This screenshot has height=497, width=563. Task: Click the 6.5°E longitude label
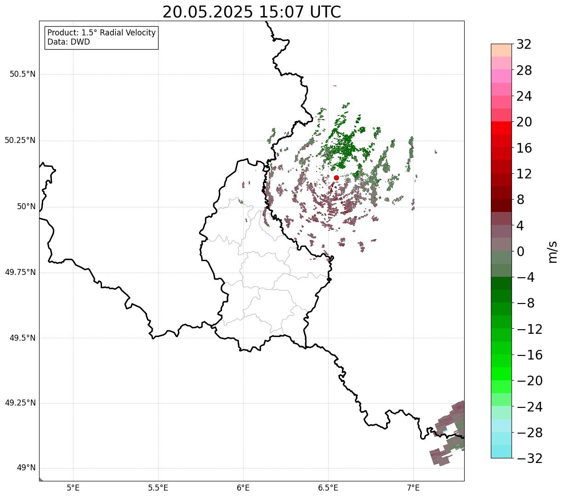pos(328,488)
